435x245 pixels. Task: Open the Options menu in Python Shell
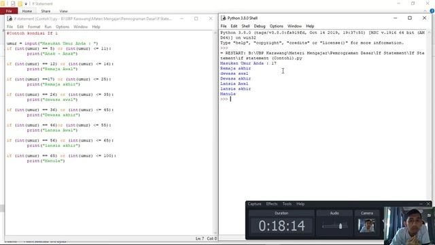277,26
